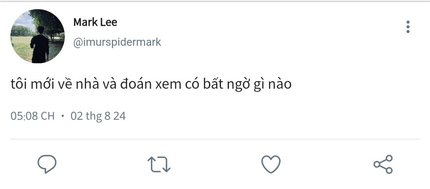Open the three-dot more options menu
This screenshot has width=430, height=189.
(x=408, y=27)
